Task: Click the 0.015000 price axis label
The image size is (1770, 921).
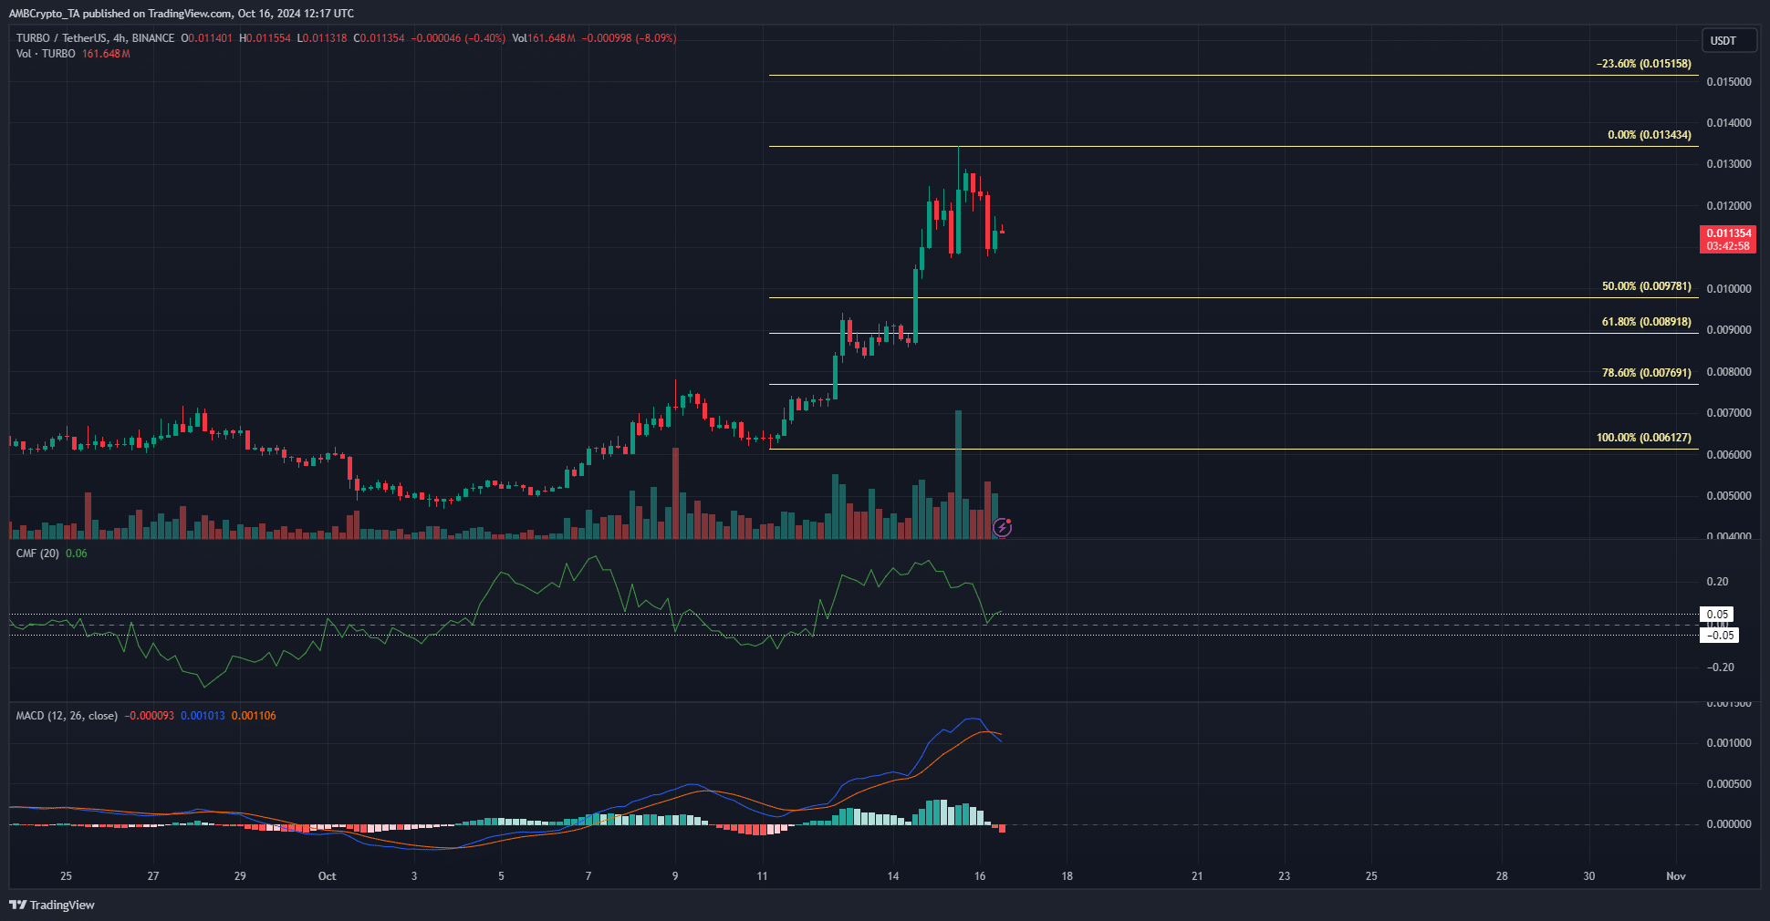Action: point(1729,82)
